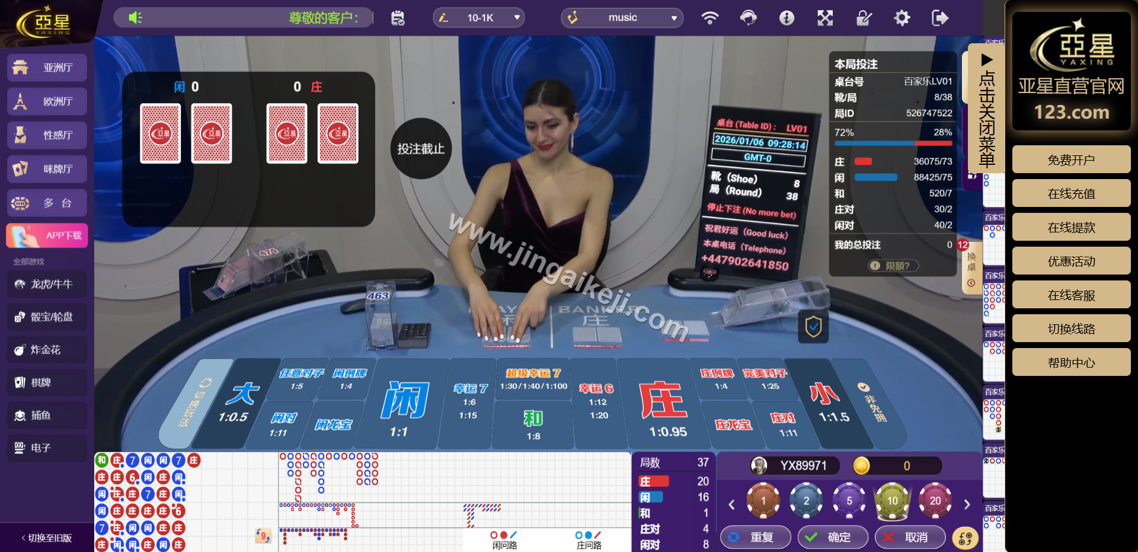Open the settings gear icon

click(902, 18)
